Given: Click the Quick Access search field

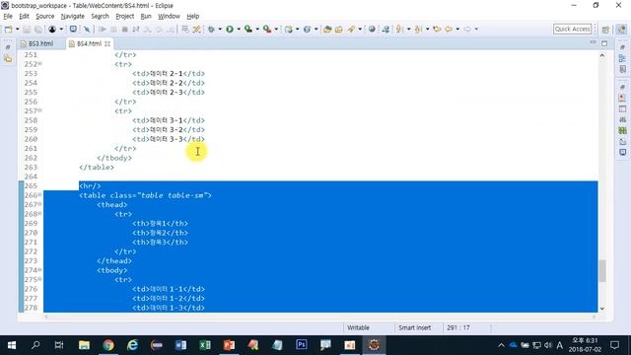Looking at the screenshot, I should (x=572, y=29).
